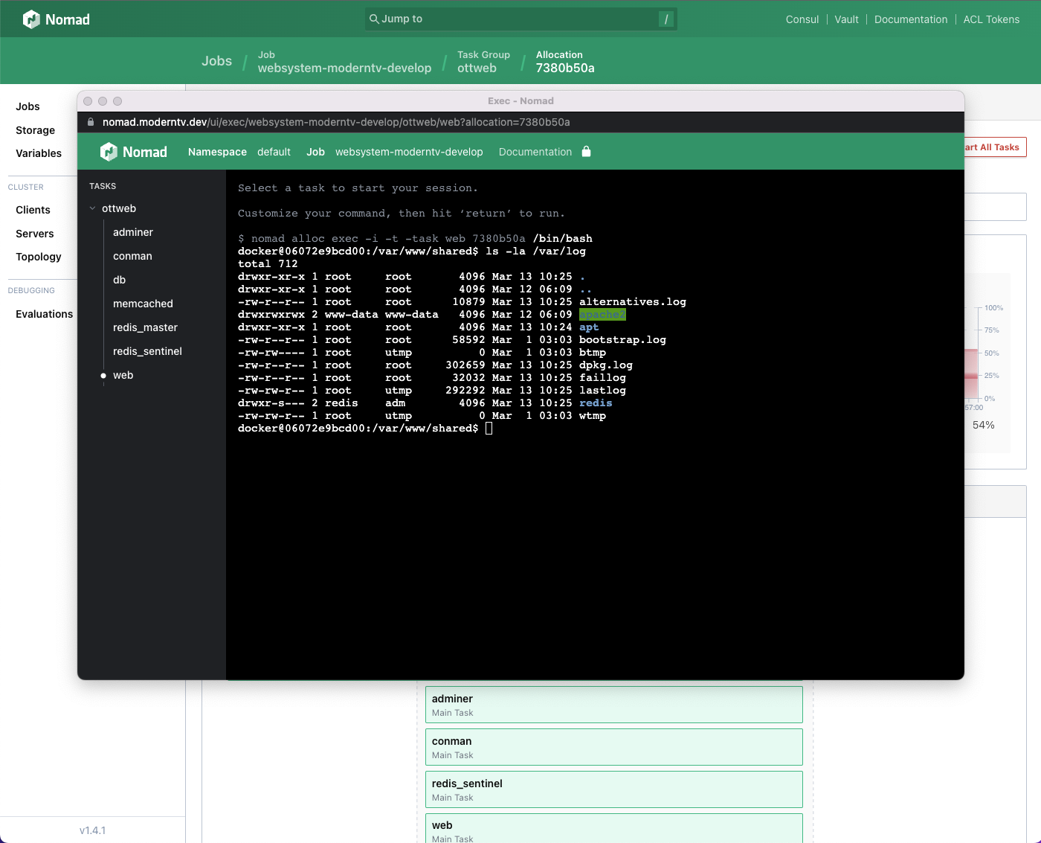Click alternatives.log in the terminal listing

pos(633,302)
